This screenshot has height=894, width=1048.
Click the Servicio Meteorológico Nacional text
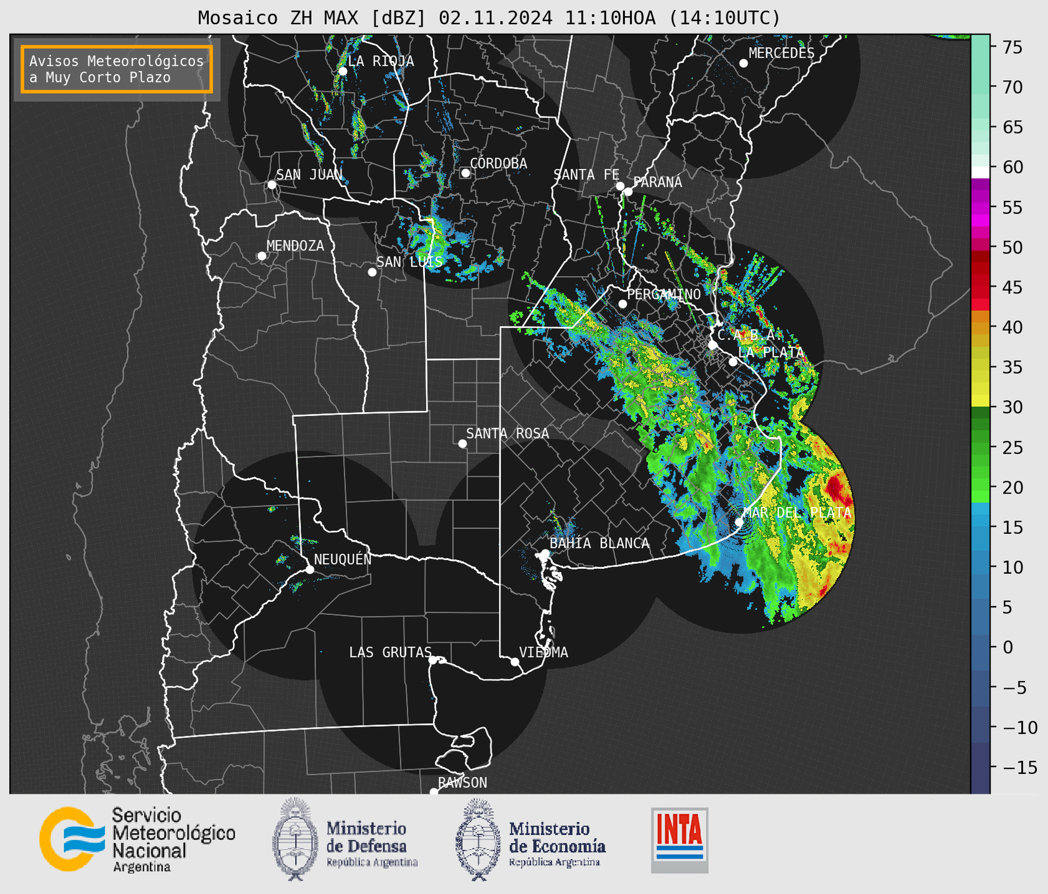point(173,839)
